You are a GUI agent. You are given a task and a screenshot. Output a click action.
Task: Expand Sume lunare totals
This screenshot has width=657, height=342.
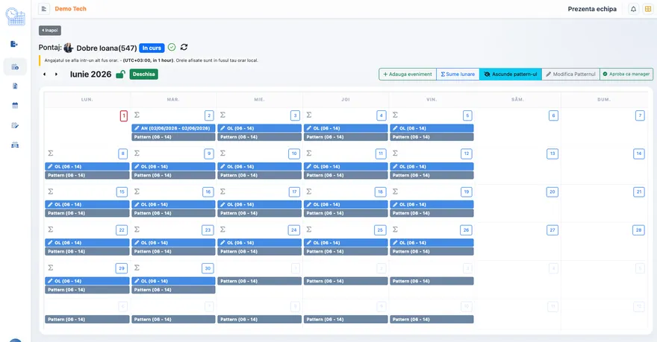click(458, 74)
